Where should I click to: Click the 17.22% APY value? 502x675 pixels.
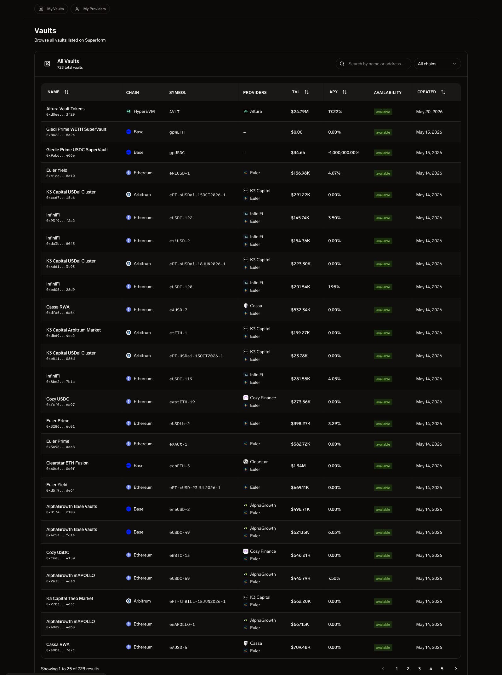point(335,112)
